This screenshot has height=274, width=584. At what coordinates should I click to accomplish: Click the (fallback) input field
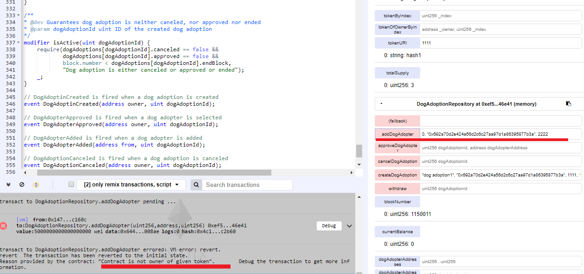(x=501, y=121)
